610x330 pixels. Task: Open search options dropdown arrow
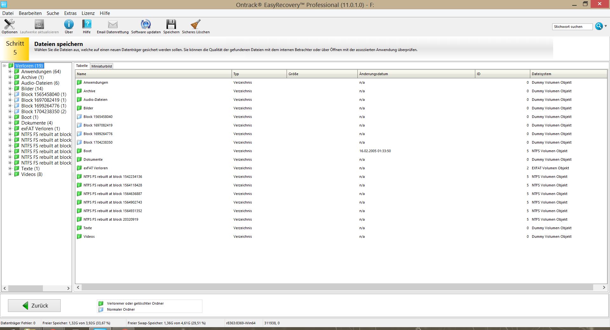coord(606,26)
